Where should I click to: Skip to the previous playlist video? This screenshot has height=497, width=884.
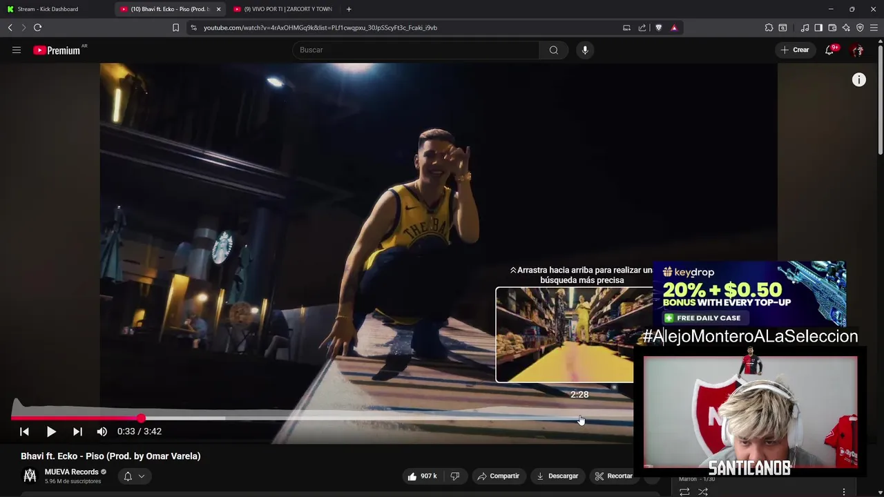click(x=24, y=431)
